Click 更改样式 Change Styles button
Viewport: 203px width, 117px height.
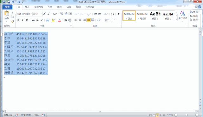tap(183, 16)
